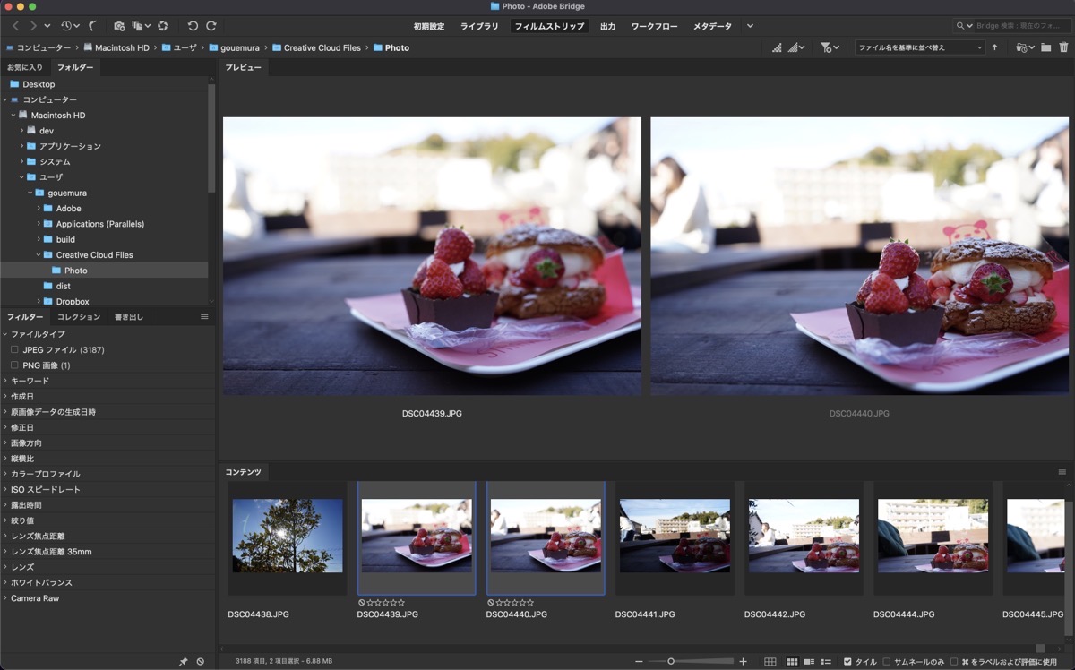Viewport: 1075px width, 670px height.
Task: Click Creative Cloud Files in breadcrumb path
Action: click(x=316, y=47)
